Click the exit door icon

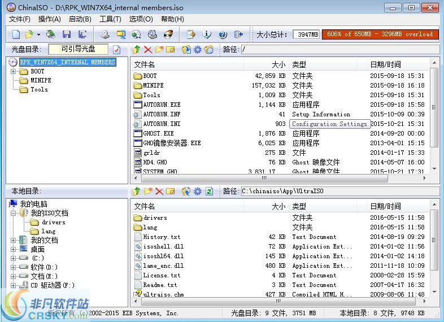tap(238, 34)
